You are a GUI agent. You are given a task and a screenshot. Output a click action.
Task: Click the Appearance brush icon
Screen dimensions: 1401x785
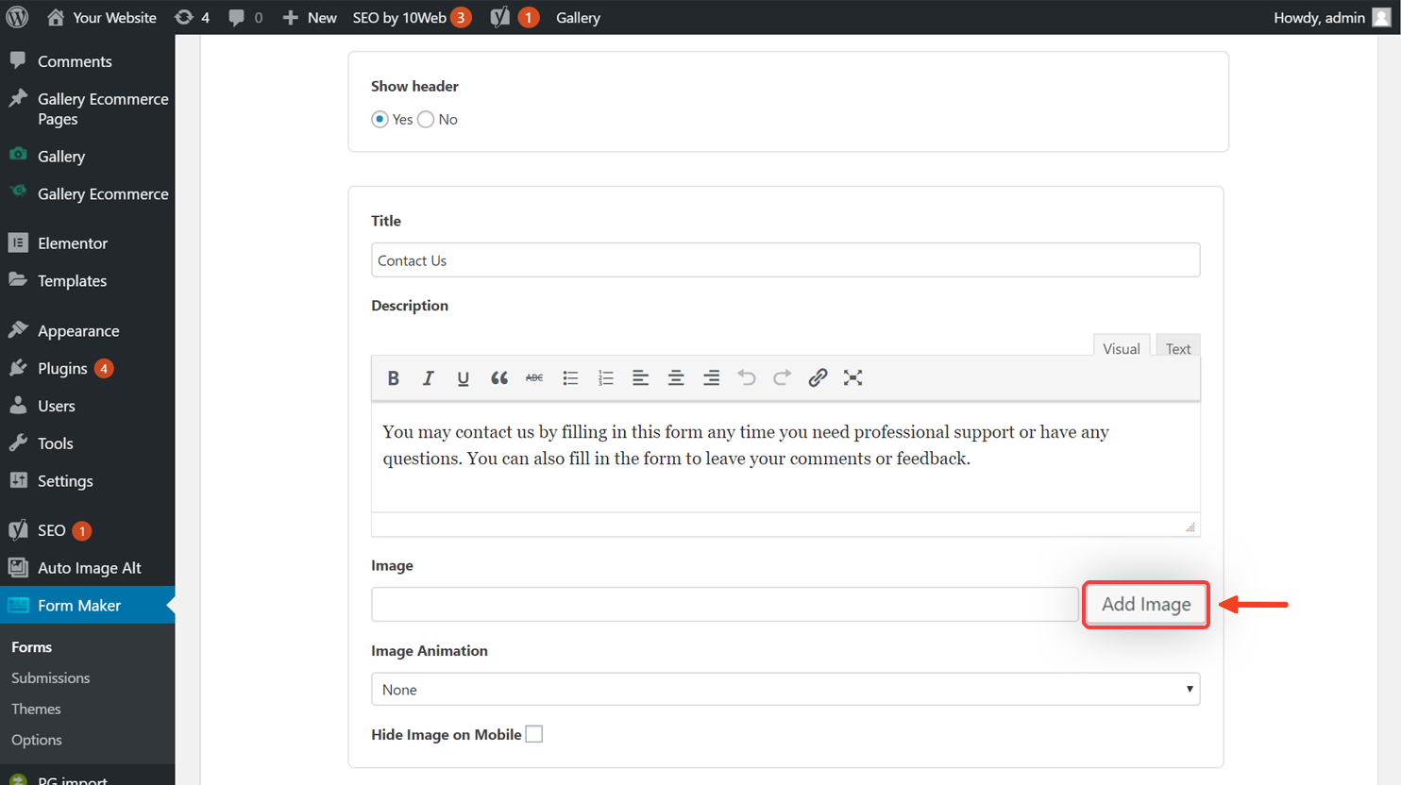point(18,330)
